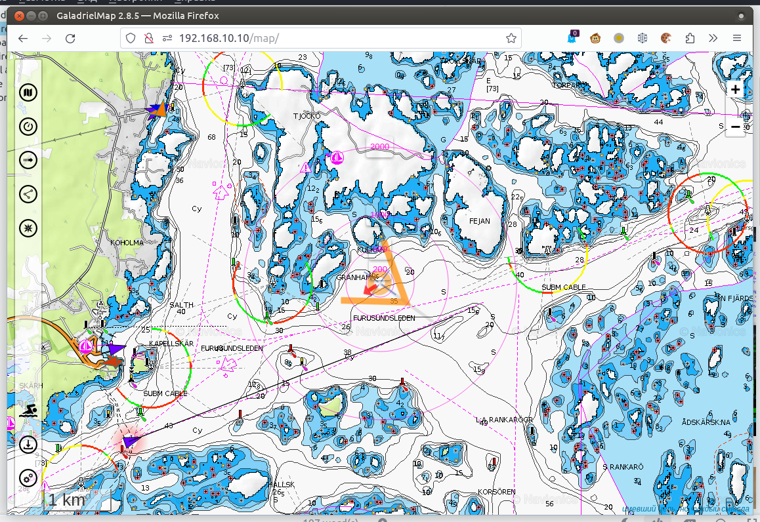Click the own-ship red arrow cursor
760x522 pixels.
tap(370, 289)
